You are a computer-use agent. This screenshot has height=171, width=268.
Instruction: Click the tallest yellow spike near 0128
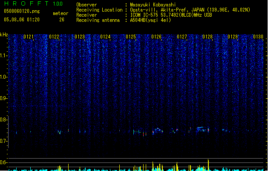coord(208,165)
